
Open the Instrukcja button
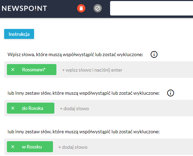(x=19, y=34)
